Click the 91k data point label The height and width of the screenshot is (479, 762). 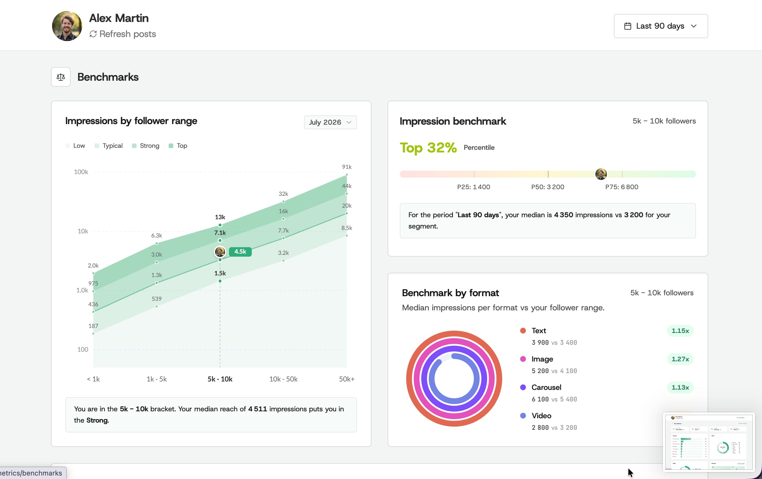(x=347, y=167)
